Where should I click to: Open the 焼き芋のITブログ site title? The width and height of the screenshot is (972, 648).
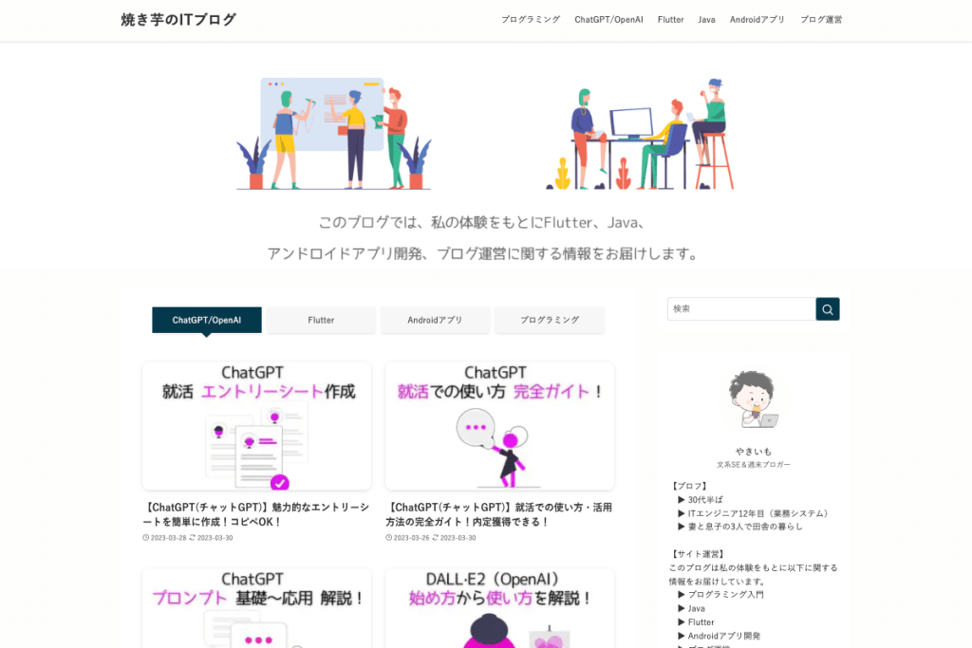(x=178, y=20)
